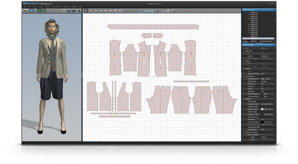Open the Edit menu
Viewport: 298px width, 164px height.
(29, 7)
